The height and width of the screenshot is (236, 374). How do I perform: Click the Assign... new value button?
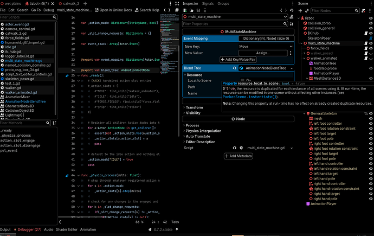tap(263, 53)
